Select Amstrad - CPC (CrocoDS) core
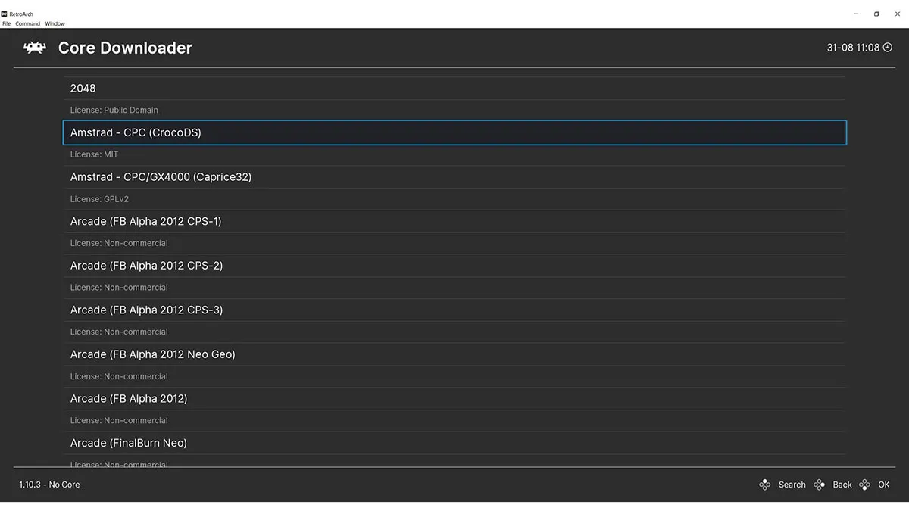This screenshot has width=909, height=511. tap(454, 132)
